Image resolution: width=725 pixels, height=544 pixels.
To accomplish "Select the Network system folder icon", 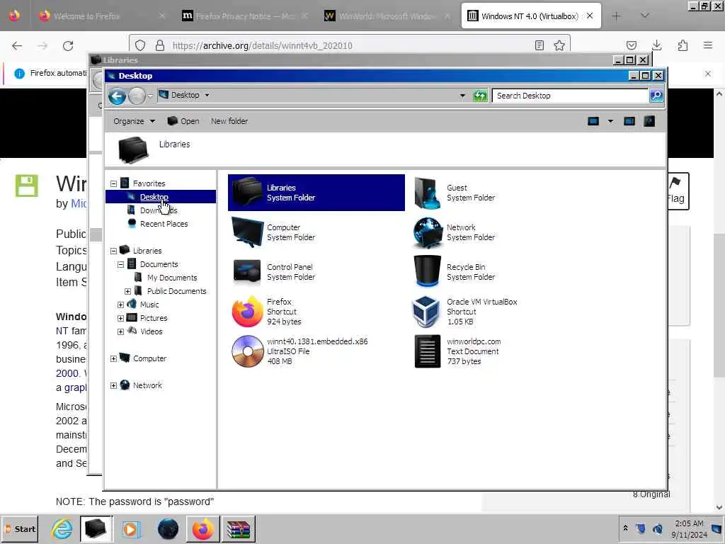I will 426,232.
